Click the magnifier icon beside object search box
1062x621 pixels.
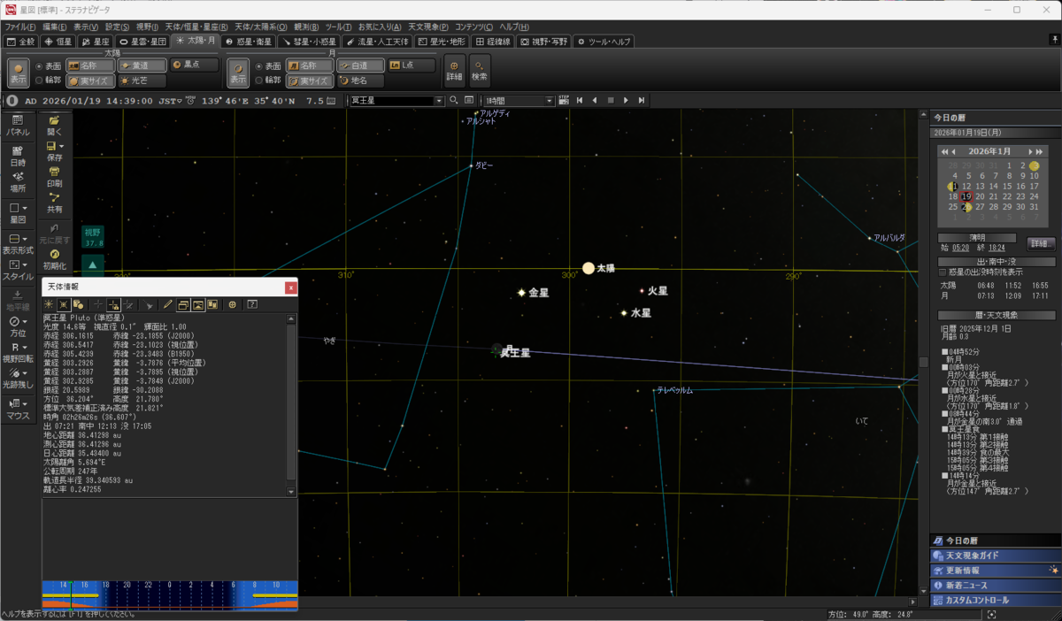[454, 101]
